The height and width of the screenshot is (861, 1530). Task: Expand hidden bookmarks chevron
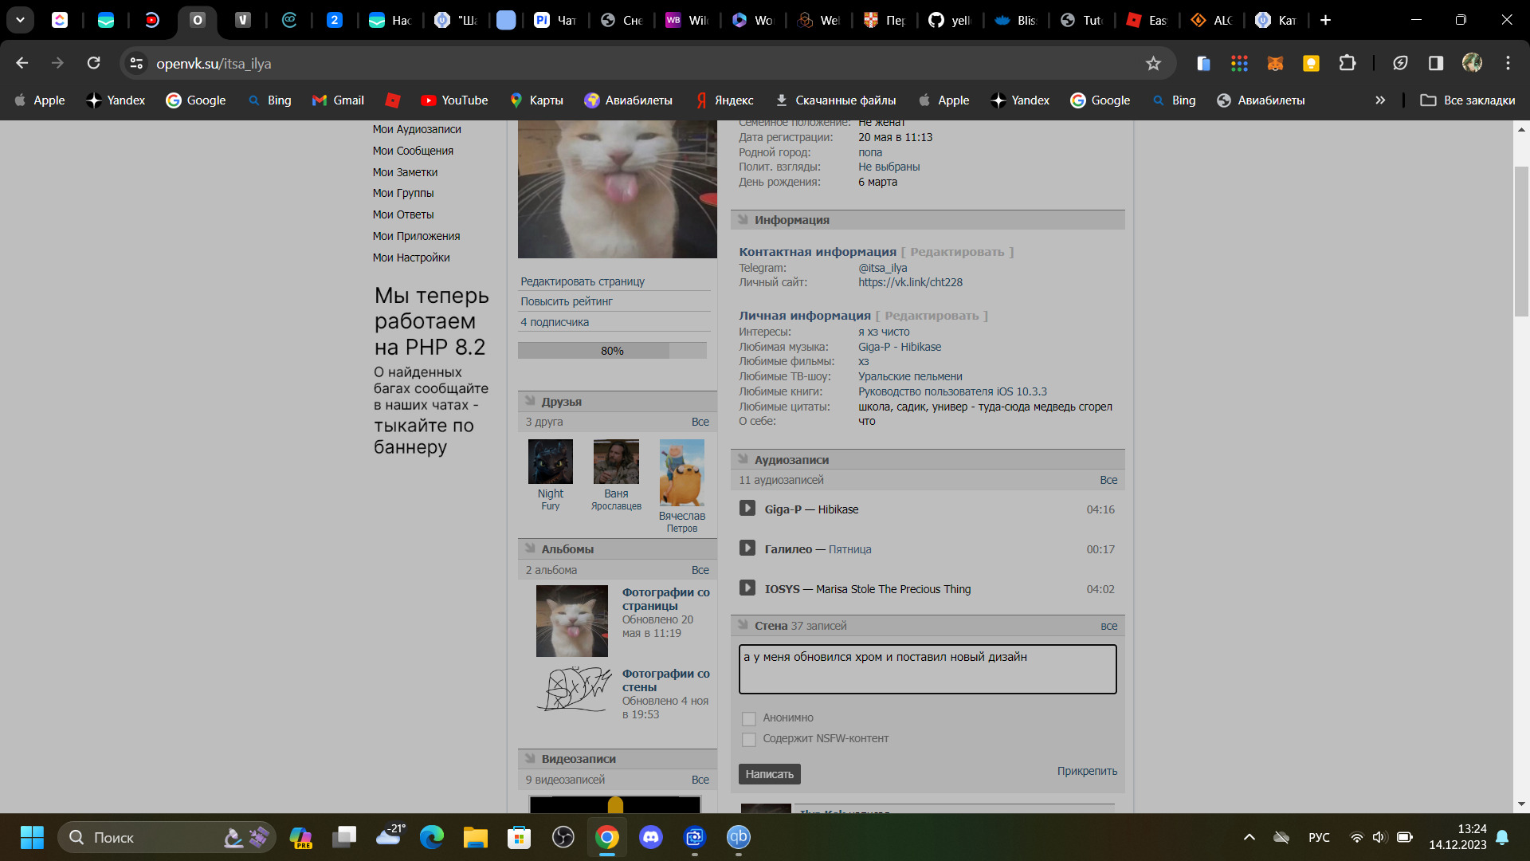tap(1380, 100)
